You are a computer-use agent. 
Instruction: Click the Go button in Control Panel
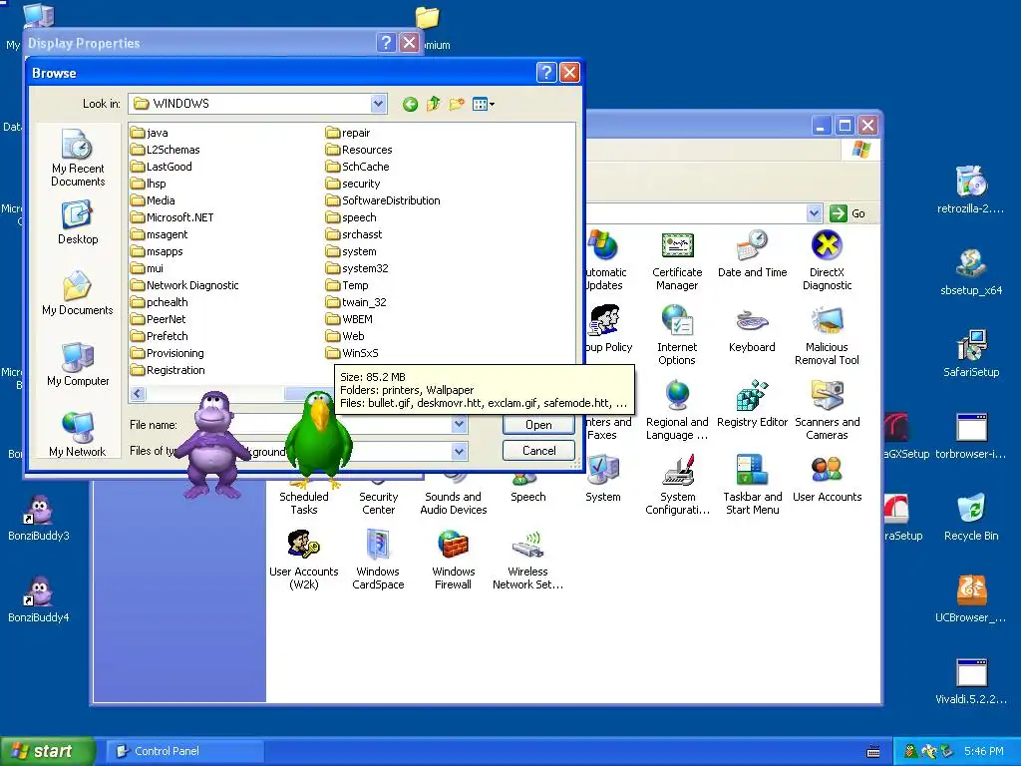[x=849, y=213]
